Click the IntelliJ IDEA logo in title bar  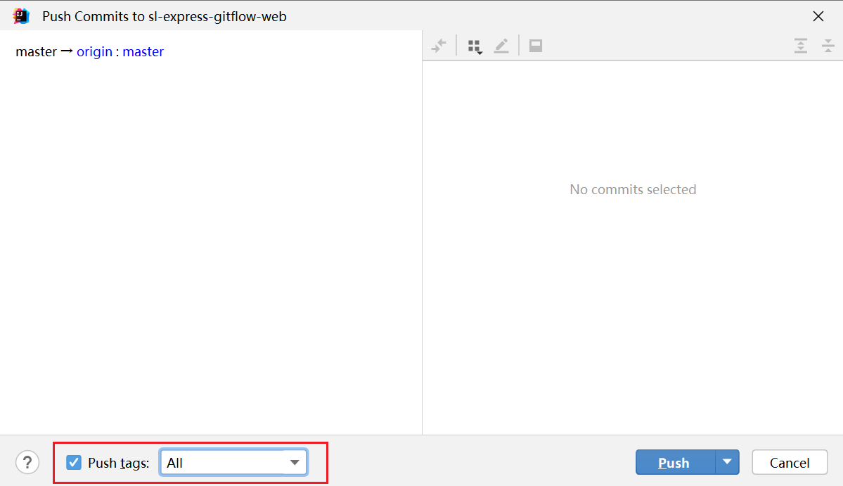pos(21,16)
